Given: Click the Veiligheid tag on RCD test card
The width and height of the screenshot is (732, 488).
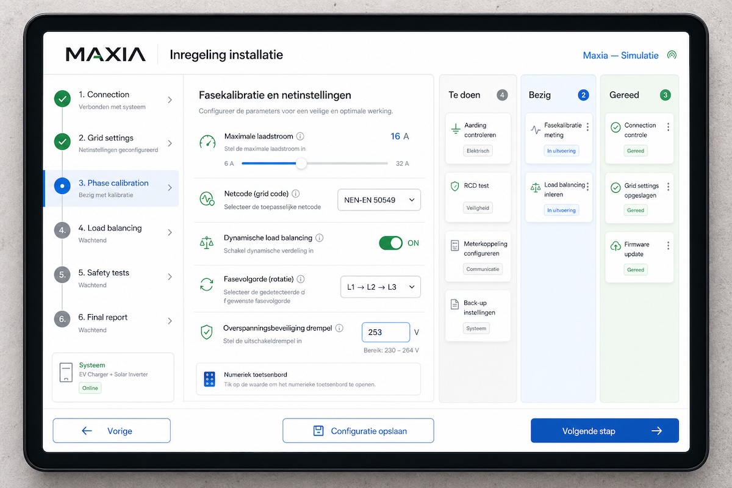Looking at the screenshot, I should pos(478,208).
